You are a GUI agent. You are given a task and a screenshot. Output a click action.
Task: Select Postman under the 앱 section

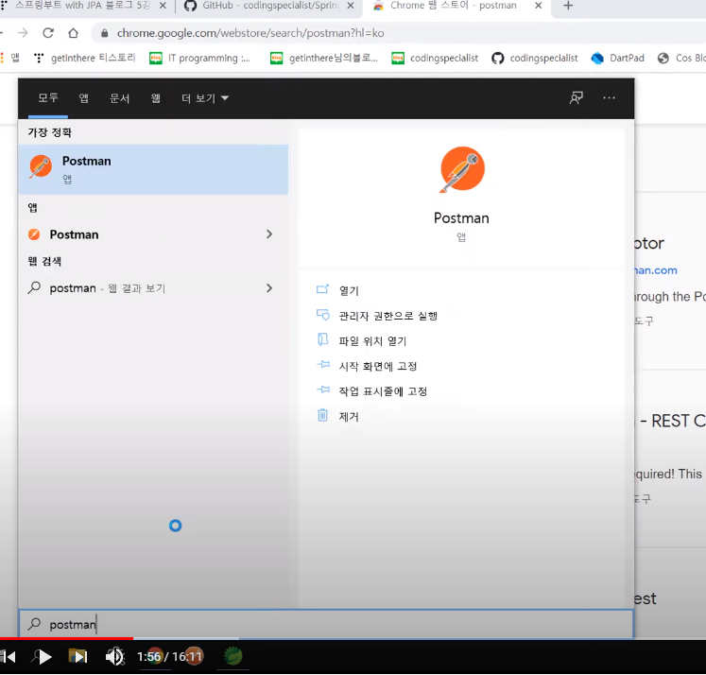[x=153, y=234]
